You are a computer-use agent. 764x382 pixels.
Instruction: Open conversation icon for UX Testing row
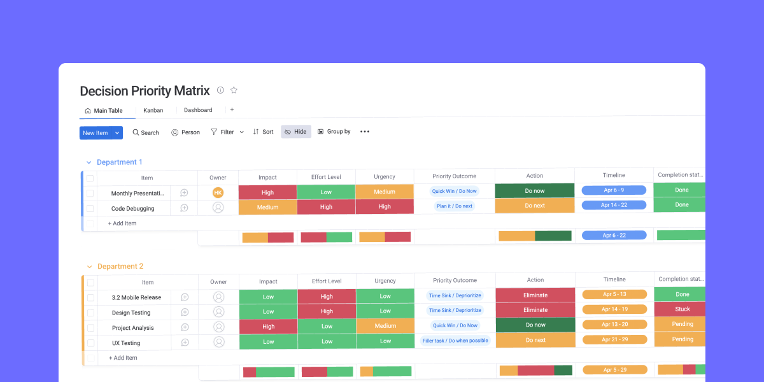pos(185,343)
